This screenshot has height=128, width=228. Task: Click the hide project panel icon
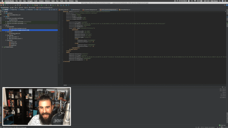coord(56,9)
